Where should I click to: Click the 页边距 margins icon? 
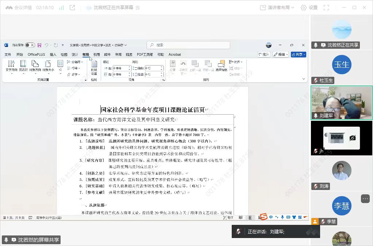pos(23,64)
